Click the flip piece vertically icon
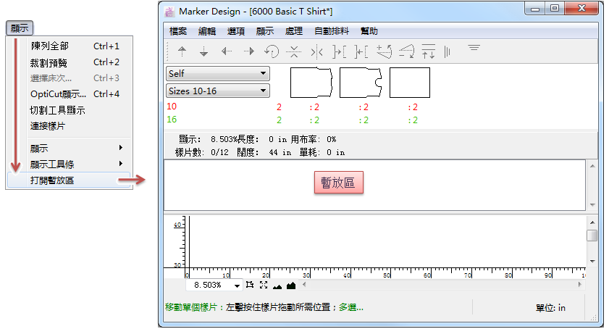This screenshot has width=609, height=329. 293,51
